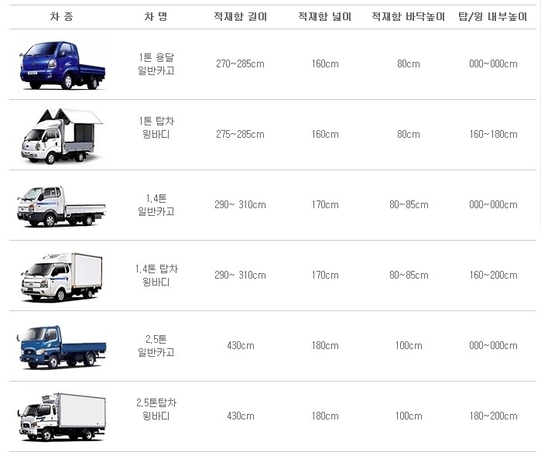
Task: Select the 180~200cm value in last row
Action: [493, 416]
